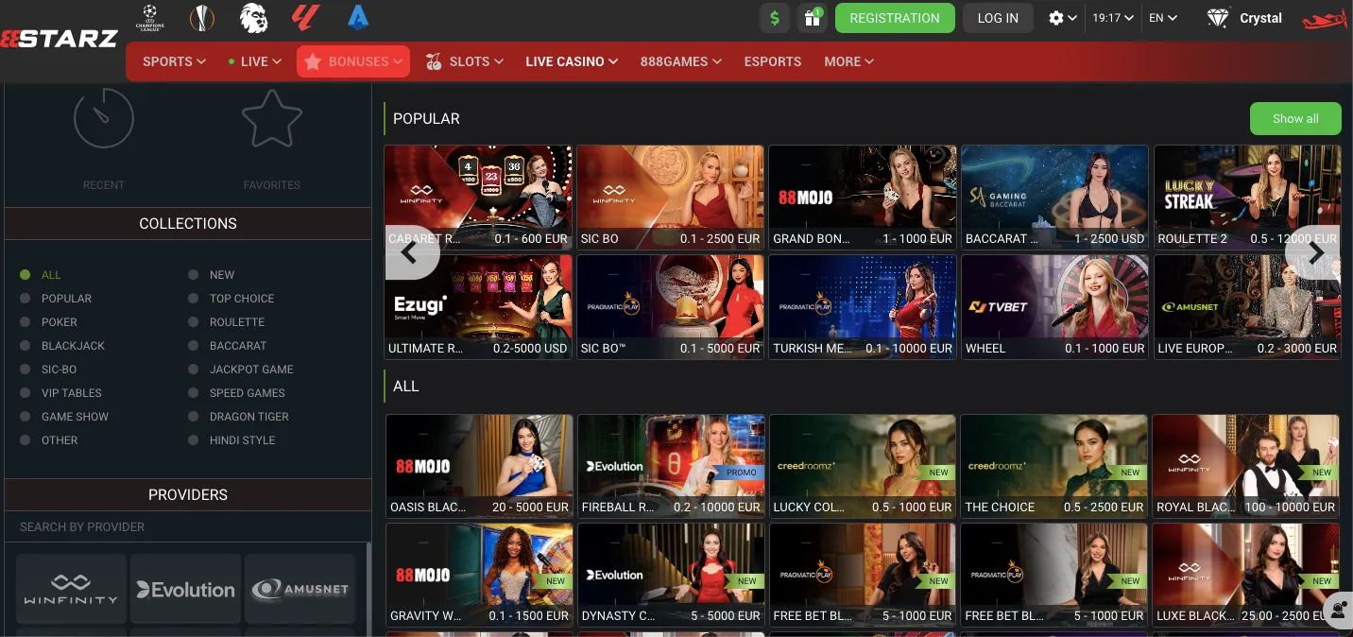Expand the LIVE menu dropdown
The height and width of the screenshot is (637, 1353).
255,61
